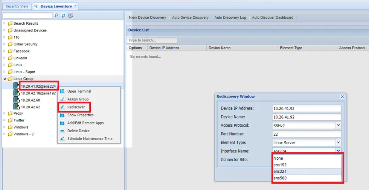
Task: Select the Windows folder entry
Action: [x=21, y=127]
